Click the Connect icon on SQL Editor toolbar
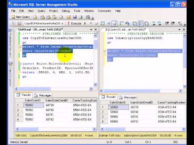 (14, 24)
